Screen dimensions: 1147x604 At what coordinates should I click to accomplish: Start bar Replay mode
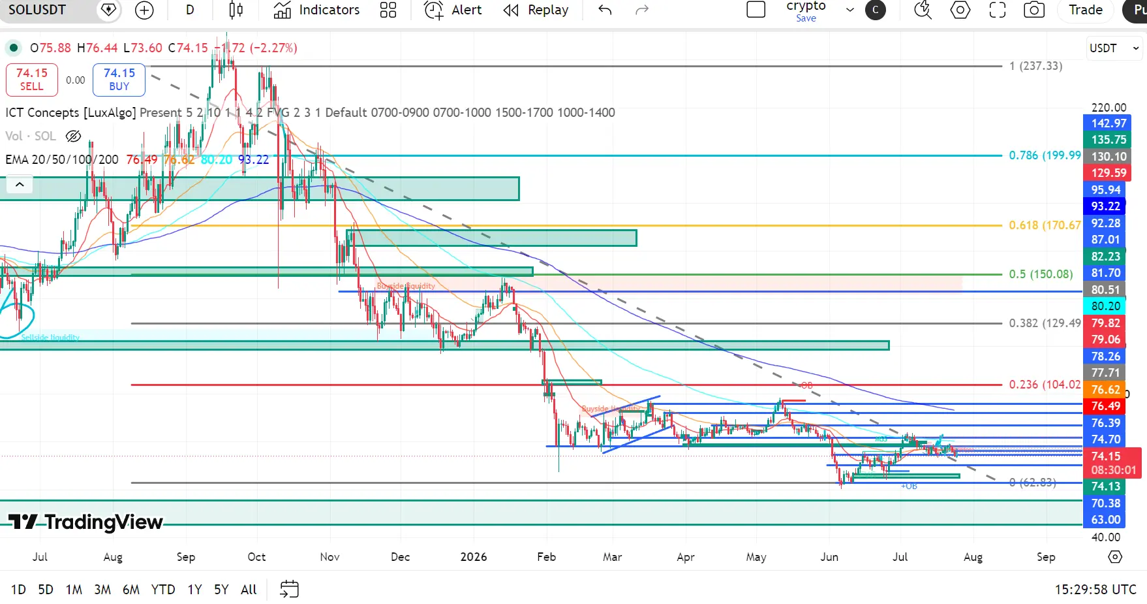pyautogui.click(x=536, y=10)
